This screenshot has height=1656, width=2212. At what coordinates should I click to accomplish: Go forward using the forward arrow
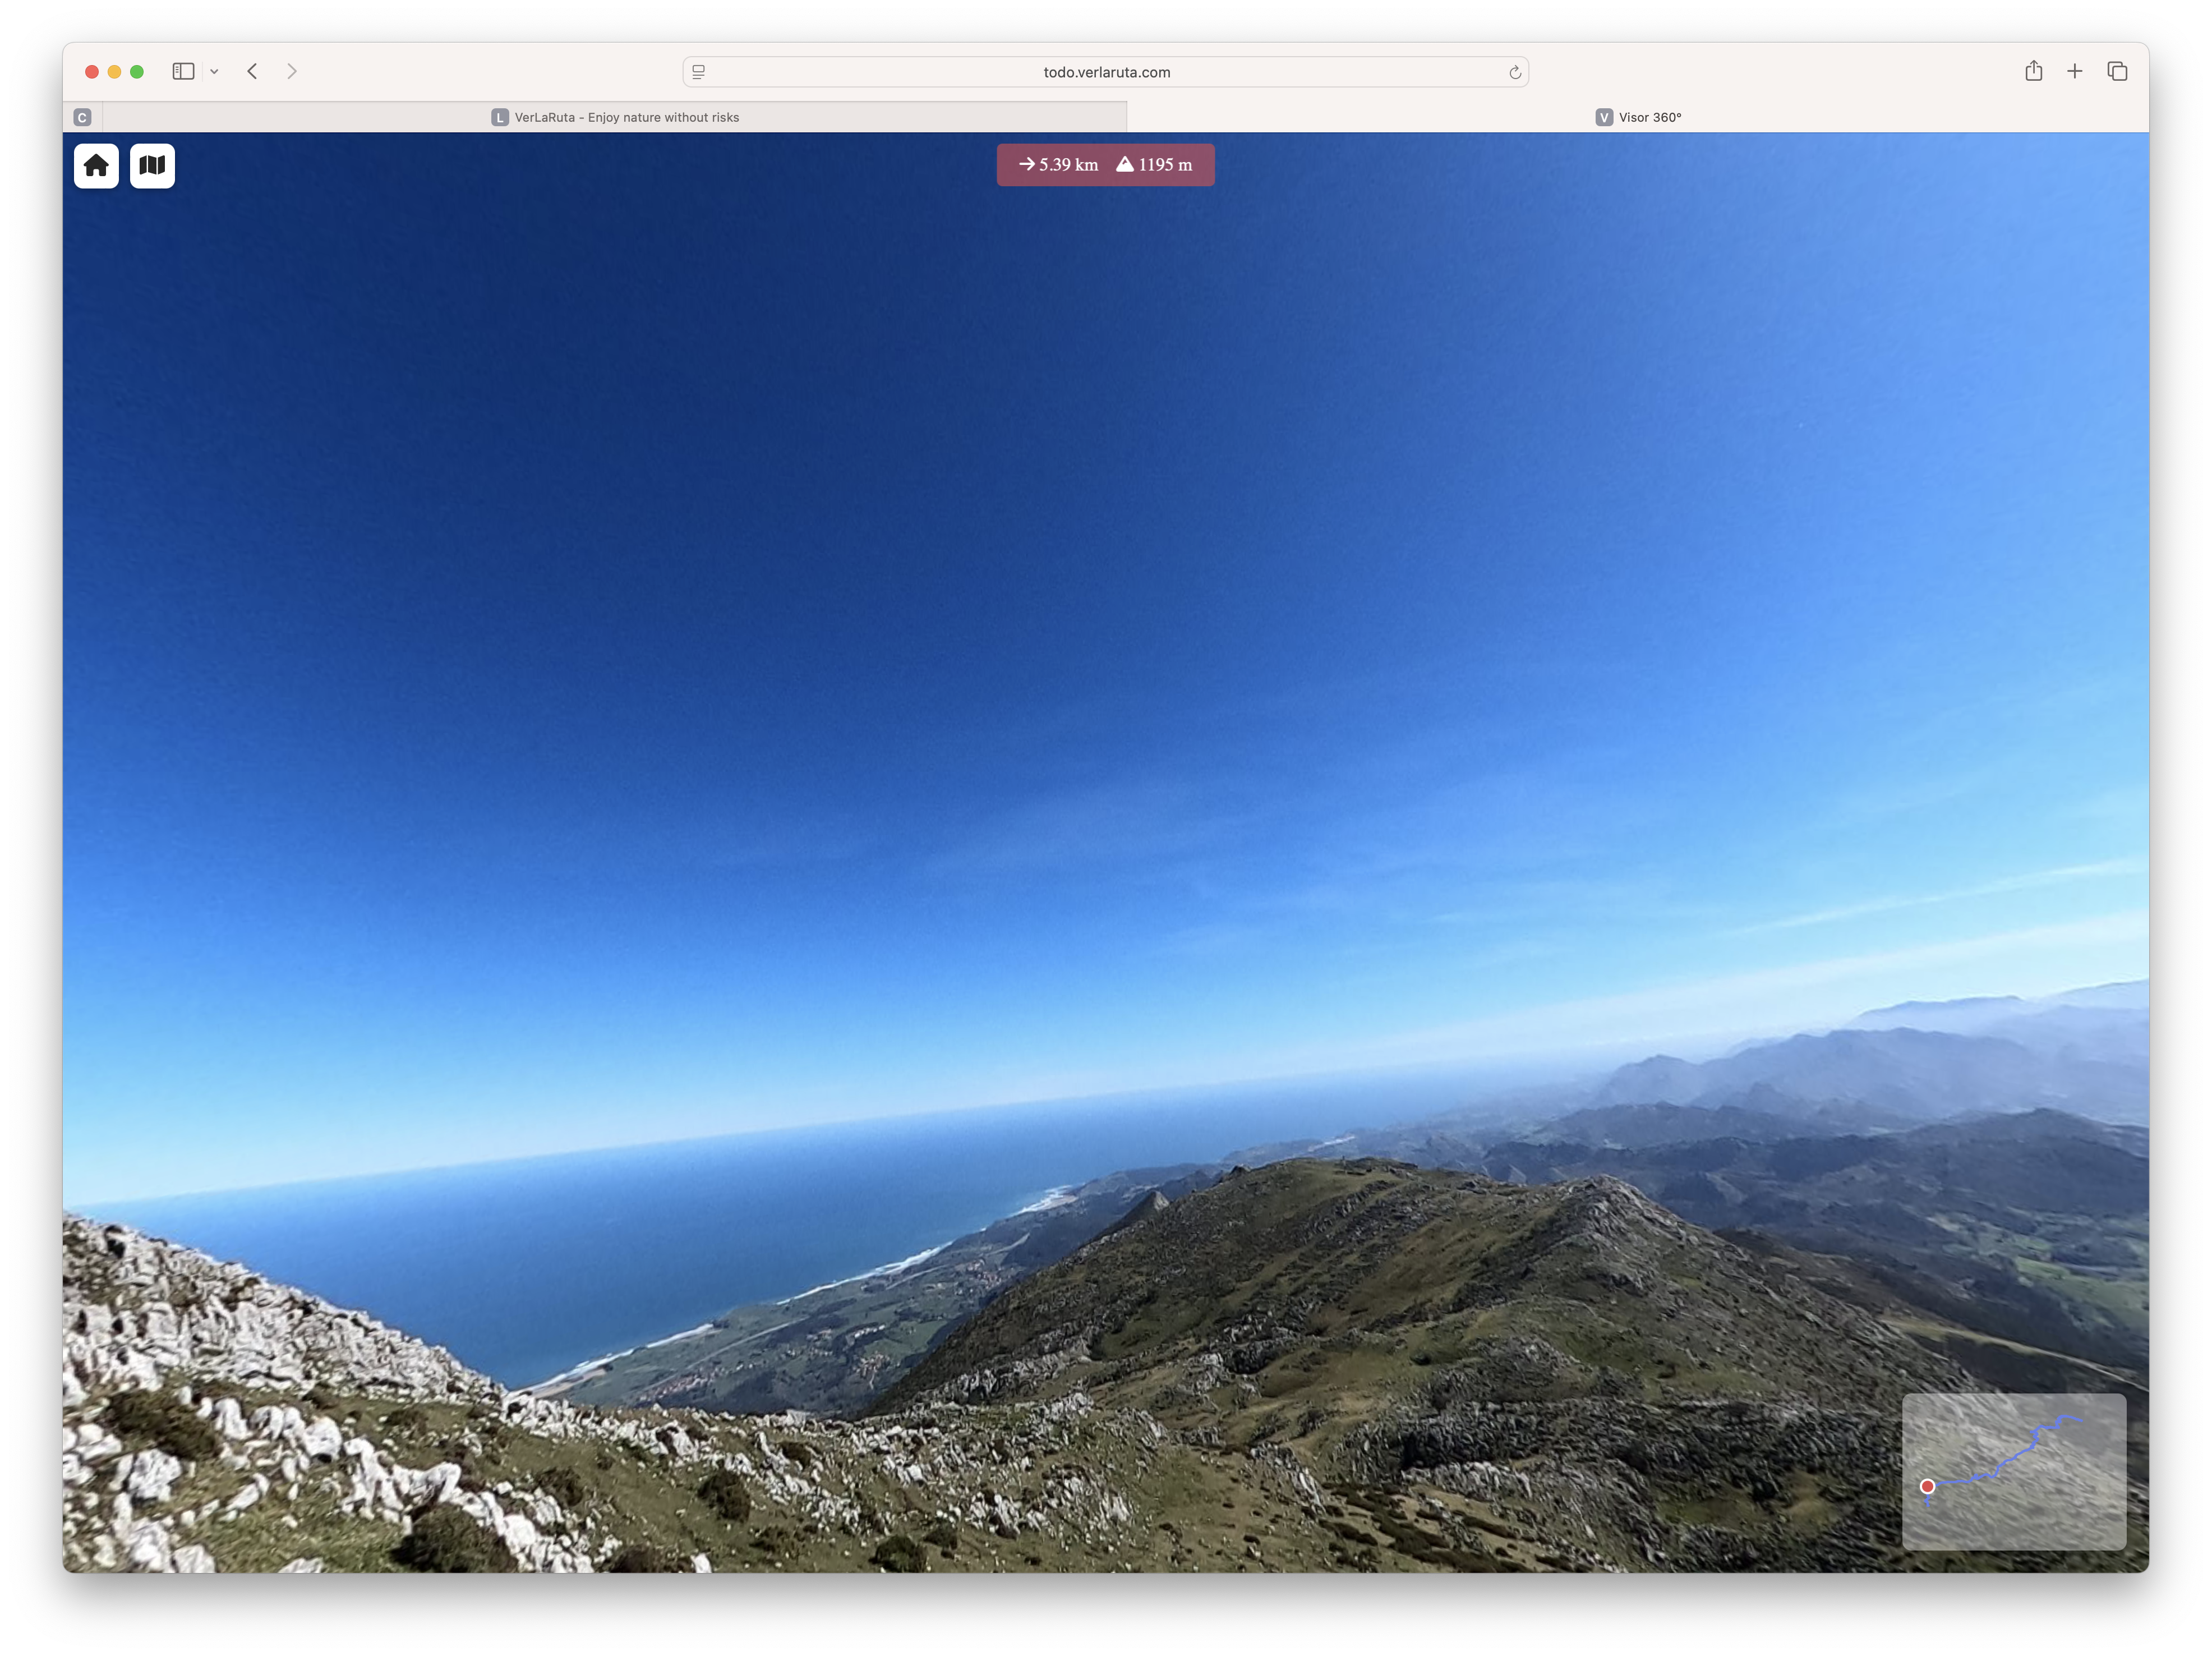[292, 71]
